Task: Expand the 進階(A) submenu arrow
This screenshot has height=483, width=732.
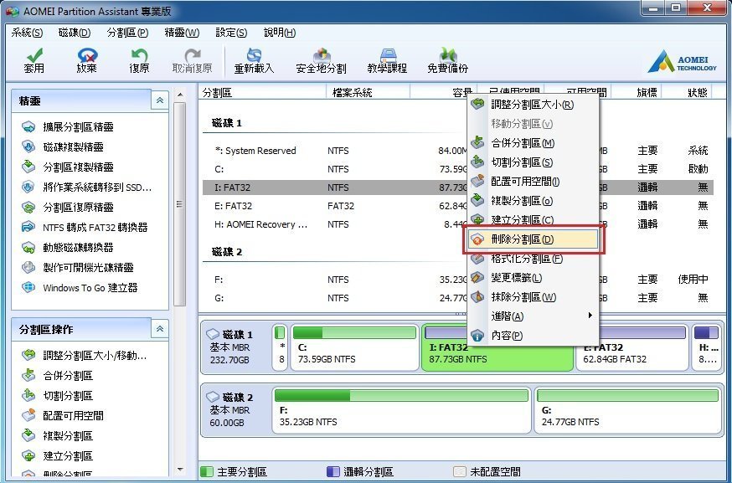Action: coord(590,316)
